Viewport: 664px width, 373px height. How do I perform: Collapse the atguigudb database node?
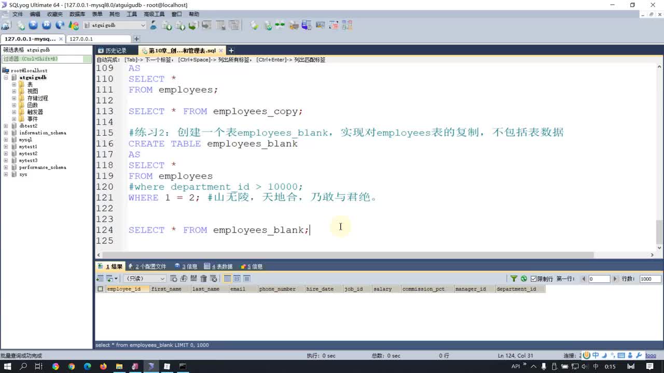tap(6, 77)
